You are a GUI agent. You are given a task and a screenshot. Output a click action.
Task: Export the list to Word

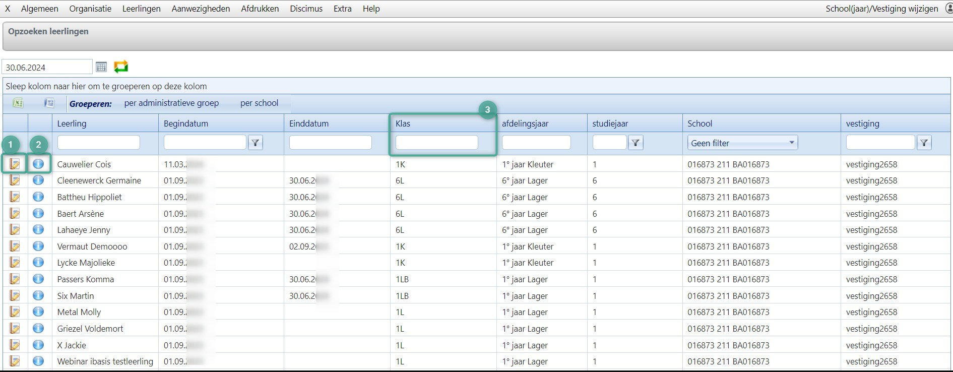coord(49,103)
